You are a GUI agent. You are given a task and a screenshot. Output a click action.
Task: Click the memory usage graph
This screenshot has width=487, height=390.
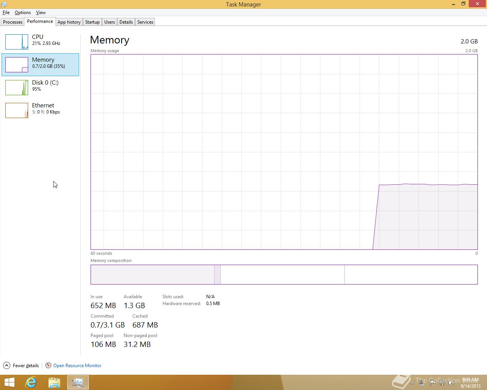[284, 152]
